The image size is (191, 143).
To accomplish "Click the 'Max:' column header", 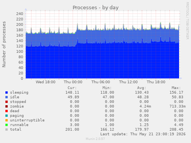I will (176, 88).
